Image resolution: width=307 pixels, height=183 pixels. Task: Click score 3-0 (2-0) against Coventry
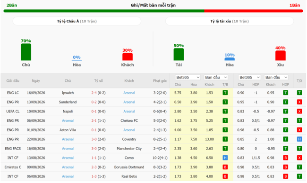(x=98, y=139)
